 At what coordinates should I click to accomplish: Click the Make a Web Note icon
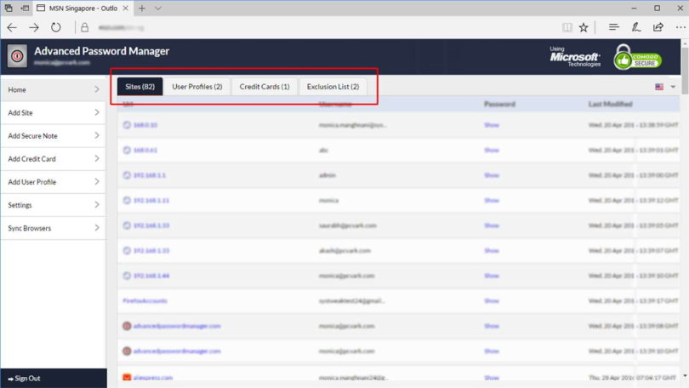click(635, 27)
